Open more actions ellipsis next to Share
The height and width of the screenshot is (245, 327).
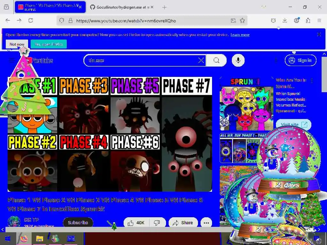[206, 223]
